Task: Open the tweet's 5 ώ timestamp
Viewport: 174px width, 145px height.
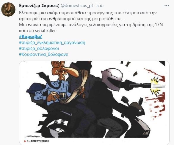Action: coord(100,6)
